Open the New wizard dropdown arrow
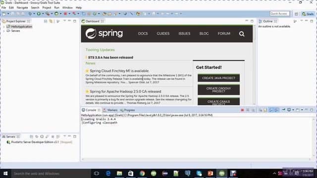 pyautogui.click(x=8, y=14)
